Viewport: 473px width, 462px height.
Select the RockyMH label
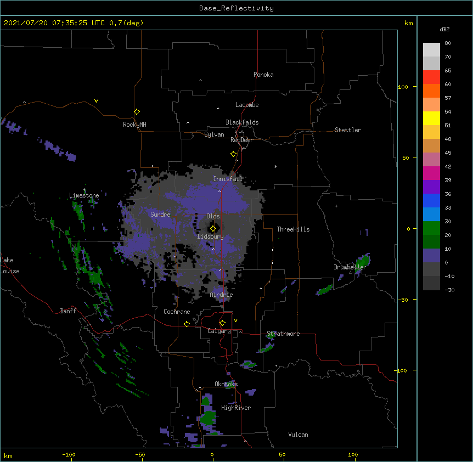pyautogui.click(x=134, y=125)
